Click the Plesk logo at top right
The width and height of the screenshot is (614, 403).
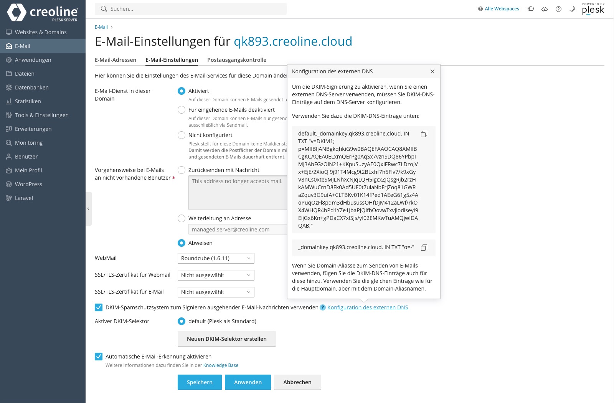pyautogui.click(x=593, y=9)
